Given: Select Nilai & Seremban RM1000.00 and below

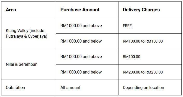Looking at the screenshot, I should (87, 72).
